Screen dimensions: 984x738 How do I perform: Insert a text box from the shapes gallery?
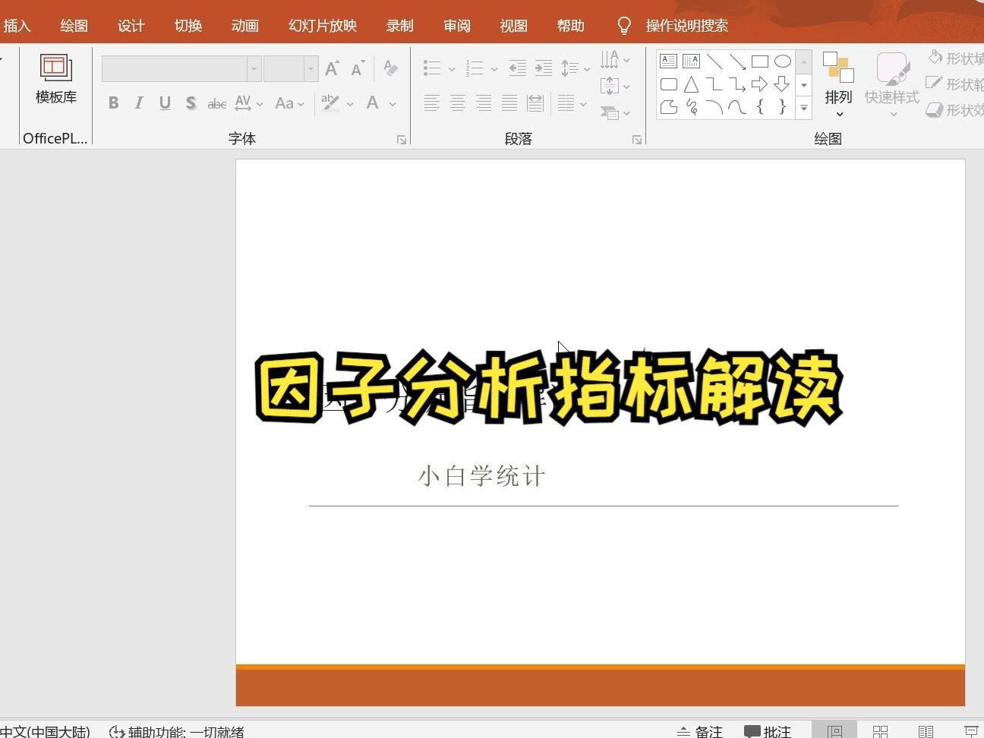pyautogui.click(x=667, y=60)
